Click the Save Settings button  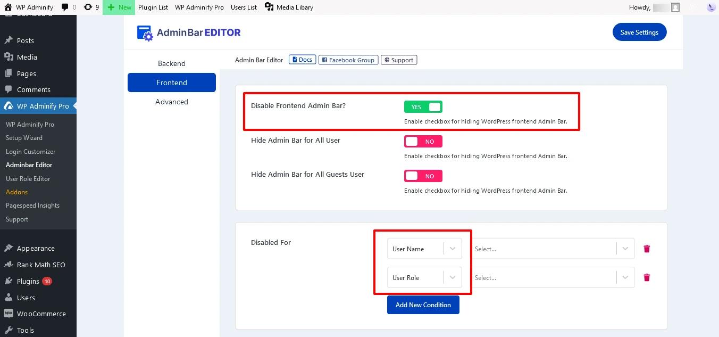639,32
